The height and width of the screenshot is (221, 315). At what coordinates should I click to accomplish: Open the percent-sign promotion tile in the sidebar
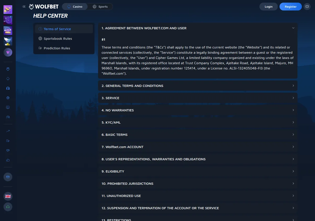pos(8,10)
